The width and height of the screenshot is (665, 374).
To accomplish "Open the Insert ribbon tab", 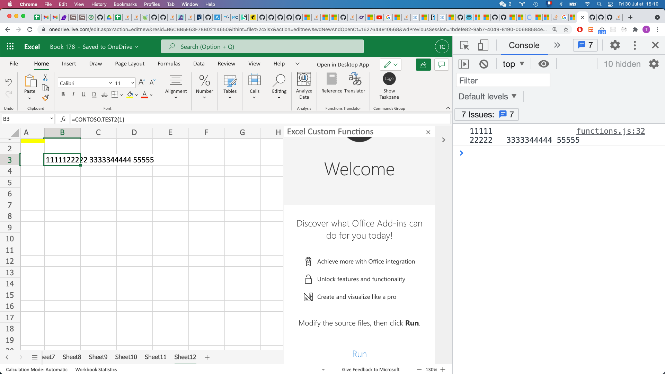I will [69, 64].
